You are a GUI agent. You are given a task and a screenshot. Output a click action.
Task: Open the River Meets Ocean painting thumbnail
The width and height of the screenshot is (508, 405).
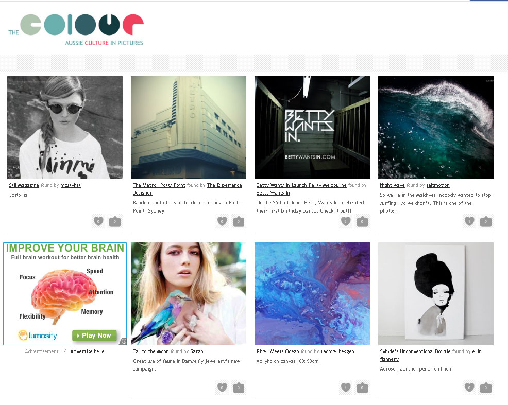click(312, 294)
